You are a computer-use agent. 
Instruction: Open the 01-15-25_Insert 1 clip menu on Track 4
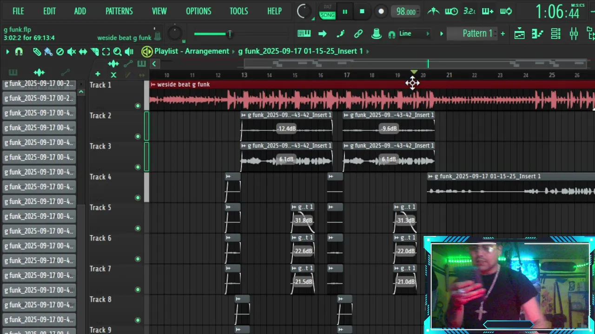click(430, 176)
